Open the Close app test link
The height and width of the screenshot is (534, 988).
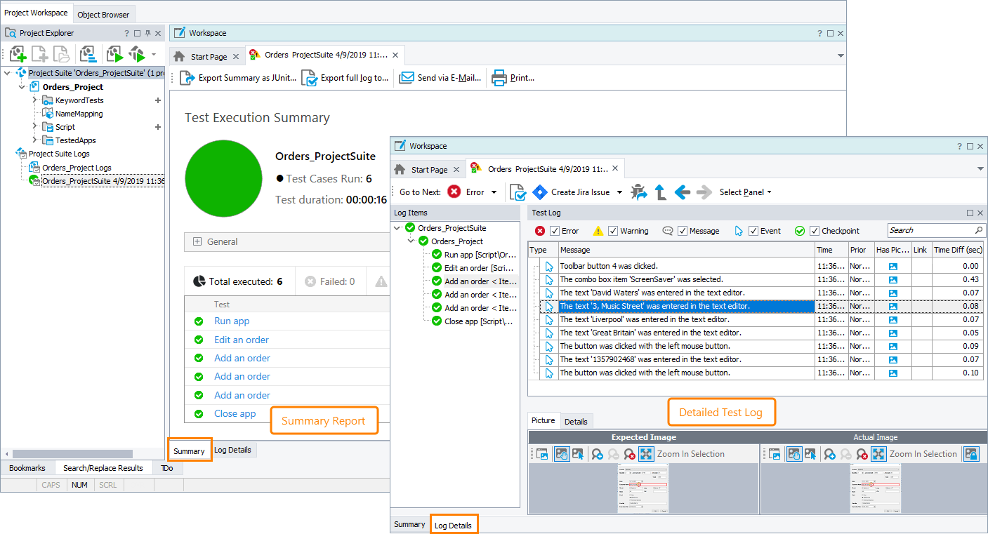click(x=235, y=413)
